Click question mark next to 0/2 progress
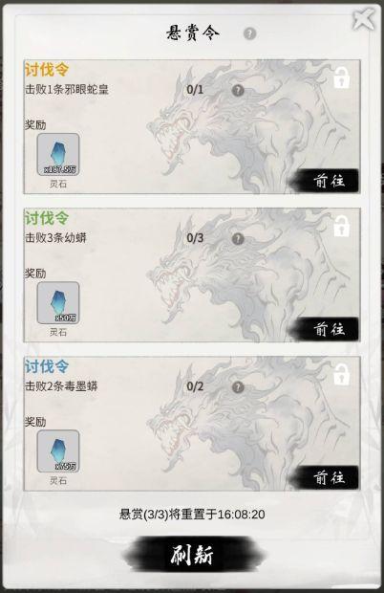The width and height of the screenshot is (384, 593). click(238, 387)
